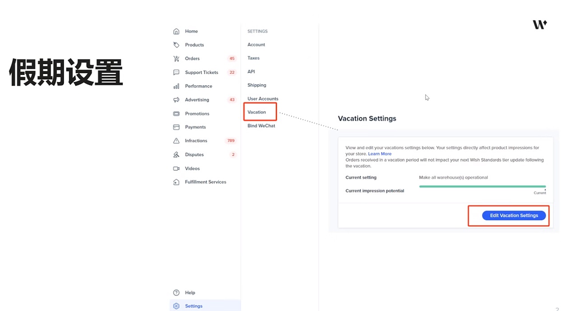This screenshot has height=311, width=561.
Task: Select the Infractions warning triangle icon
Action: tap(176, 141)
